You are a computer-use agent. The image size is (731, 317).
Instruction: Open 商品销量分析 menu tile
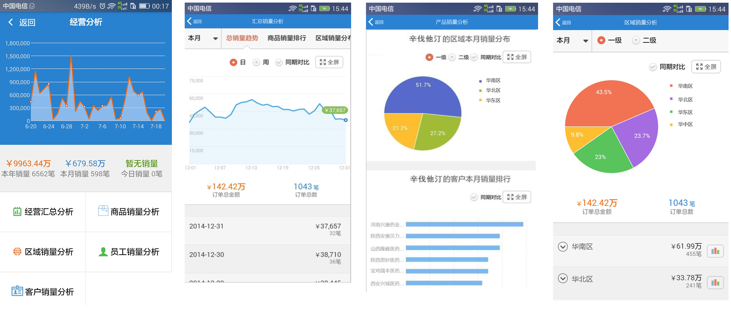(129, 212)
